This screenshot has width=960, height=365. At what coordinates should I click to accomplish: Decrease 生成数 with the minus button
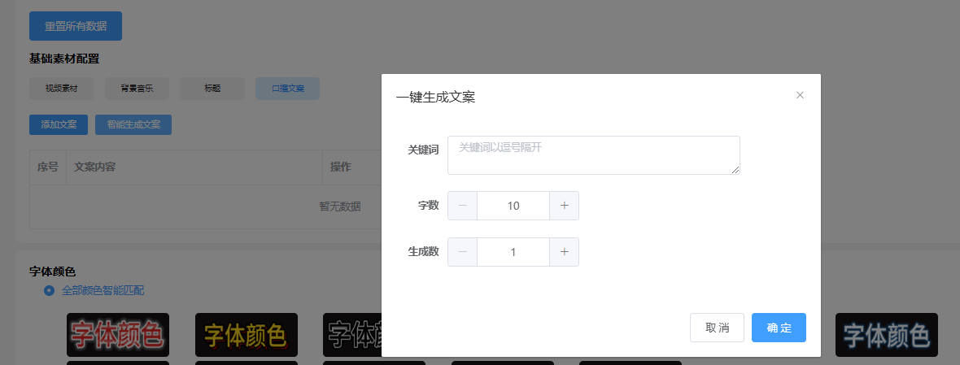point(462,252)
